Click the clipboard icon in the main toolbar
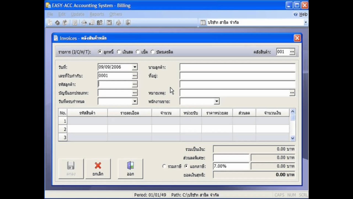Viewport: 353px width, 199px height. click(50, 23)
